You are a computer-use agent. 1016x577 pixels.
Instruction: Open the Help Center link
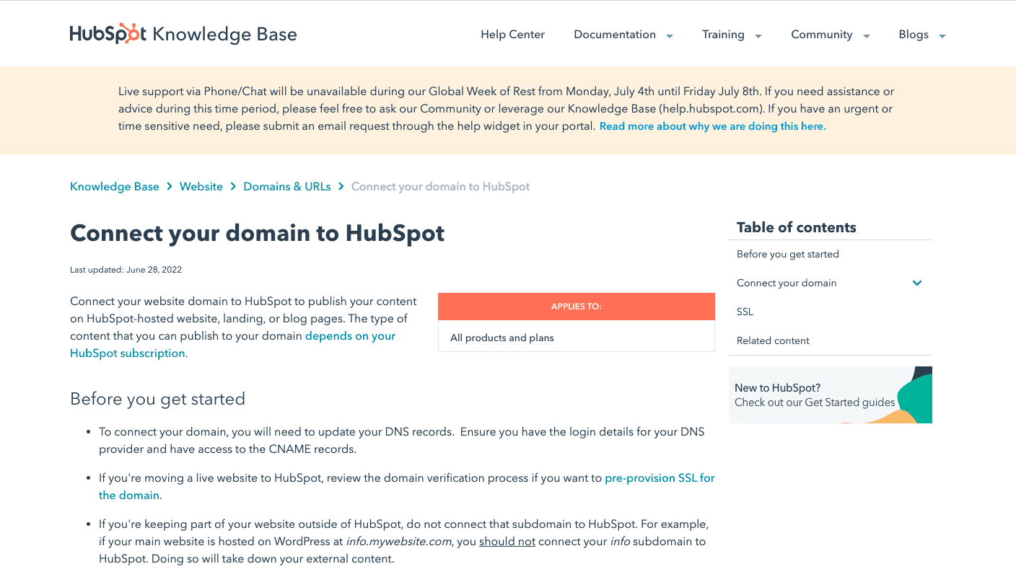pos(512,35)
